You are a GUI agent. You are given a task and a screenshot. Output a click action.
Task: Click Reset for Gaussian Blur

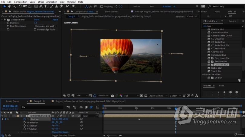point(37,20)
